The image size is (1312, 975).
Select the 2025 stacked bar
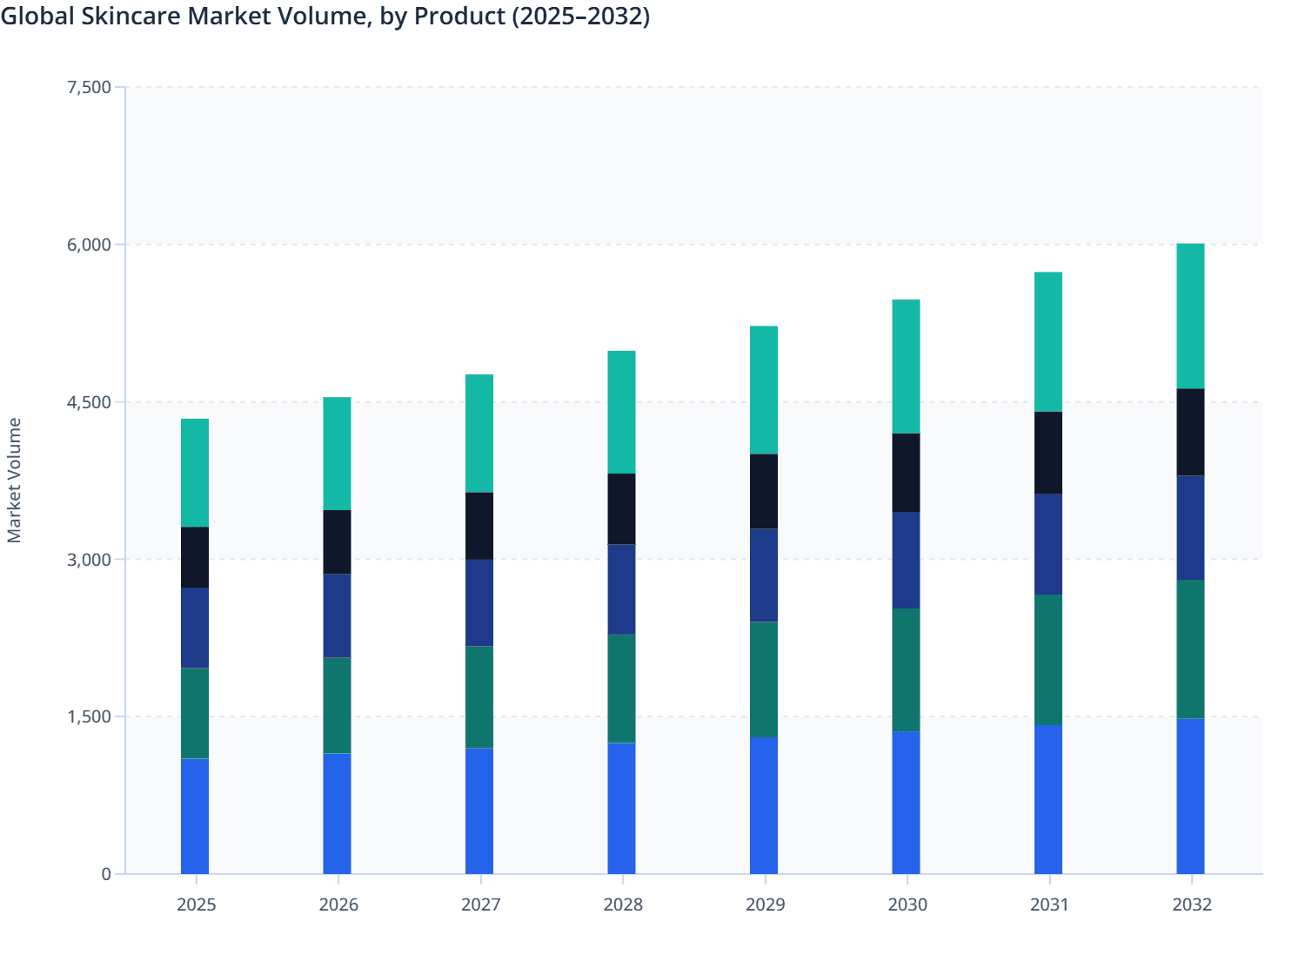(x=196, y=644)
